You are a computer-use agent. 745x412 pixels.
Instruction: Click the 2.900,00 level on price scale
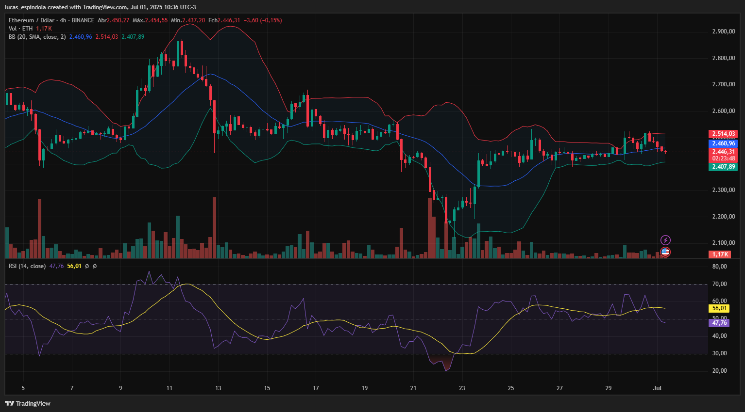[x=723, y=32]
